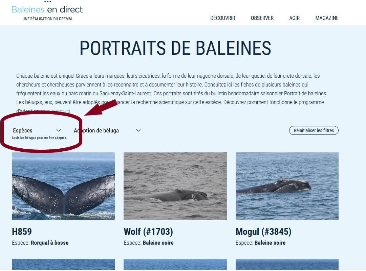Viewport: 366px width, 271px height.
Task: Open partially visible photo below Mogul
Action: click(x=287, y=265)
